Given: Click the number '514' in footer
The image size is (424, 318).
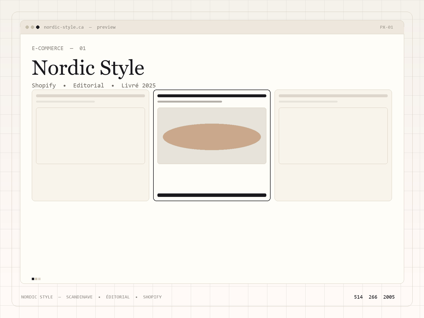Looking at the screenshot, I should 358,297.
